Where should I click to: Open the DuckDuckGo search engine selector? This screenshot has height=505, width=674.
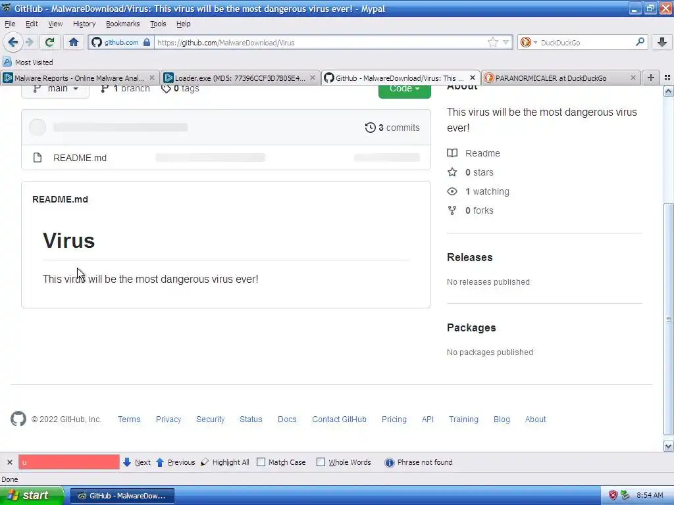pos(529,42)
